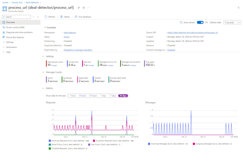Select the 1 hour time range

73,96
